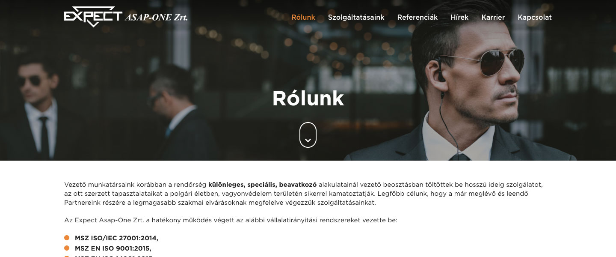This screenshot has width=616, height=257.
Task: Click the partially visible third orange bullet
Action: [67, 256]
